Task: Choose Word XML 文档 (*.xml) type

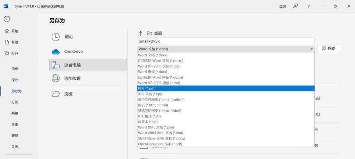Action: (226, 127)
